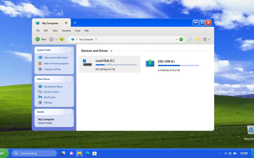
Task: Open the Tools menu
Action: pos(77,31)
